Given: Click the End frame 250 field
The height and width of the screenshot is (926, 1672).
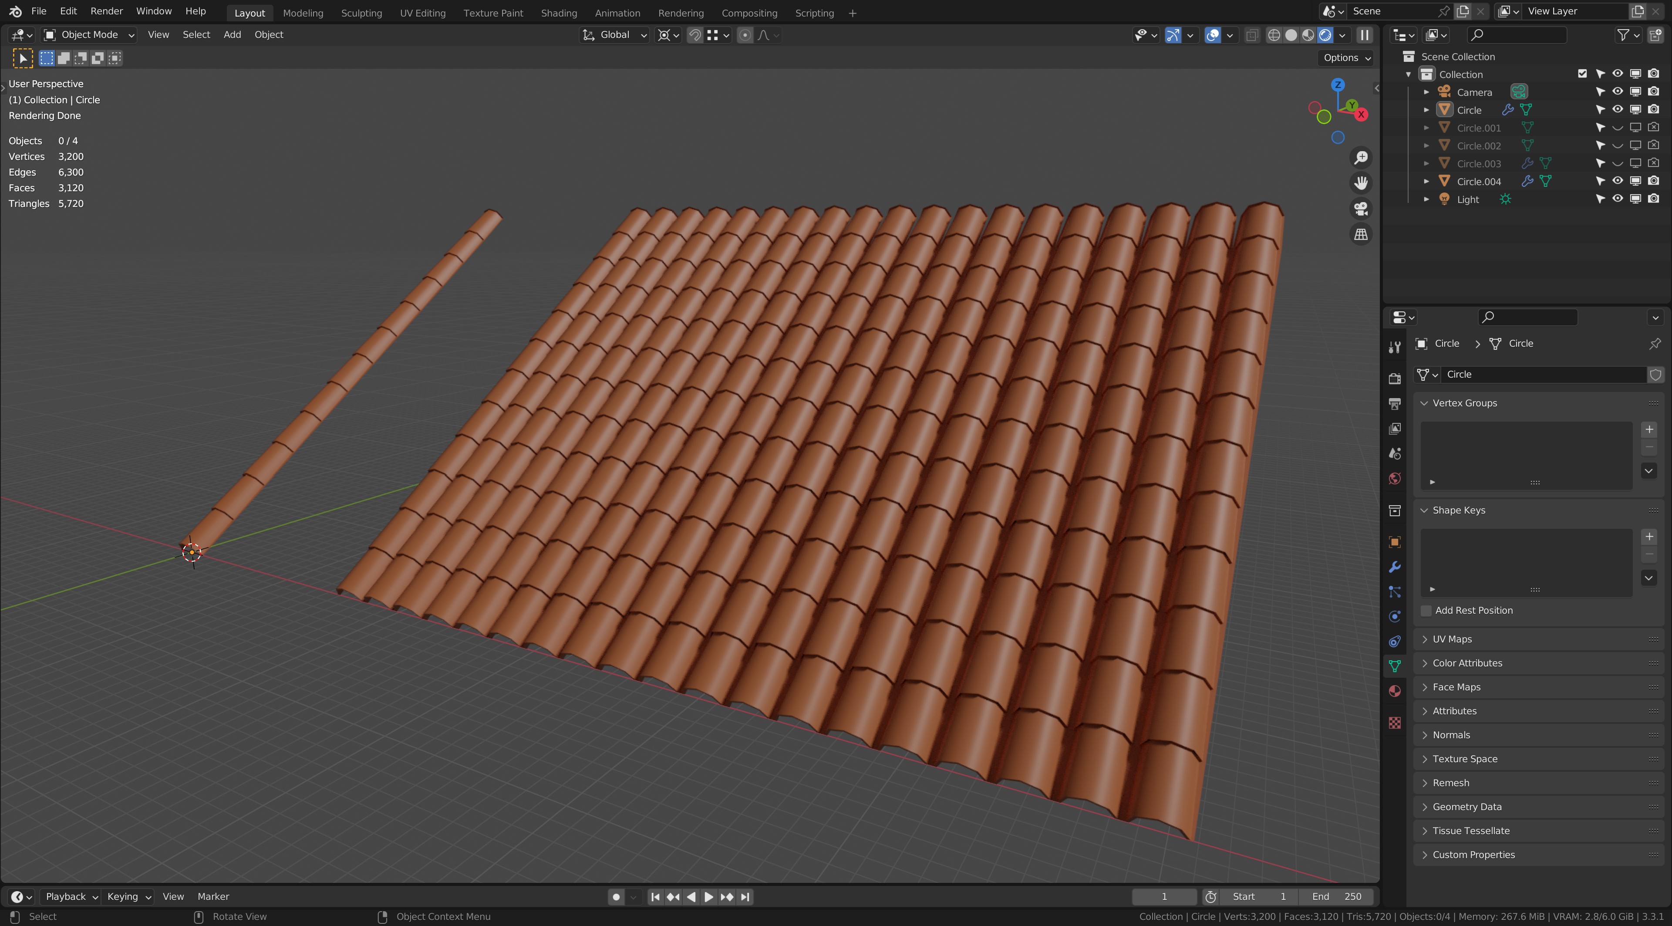Looking at the screenshot, I should click(1336, 897).
